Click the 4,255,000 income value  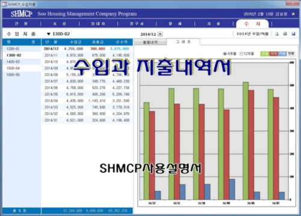(x=73, y=49)
